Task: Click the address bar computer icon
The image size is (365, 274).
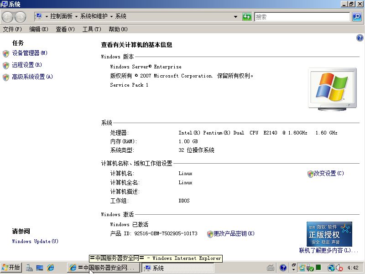Action: [x=39, y=16]
